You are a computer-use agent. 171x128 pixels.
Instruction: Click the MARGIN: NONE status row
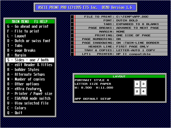coord(122,32)
